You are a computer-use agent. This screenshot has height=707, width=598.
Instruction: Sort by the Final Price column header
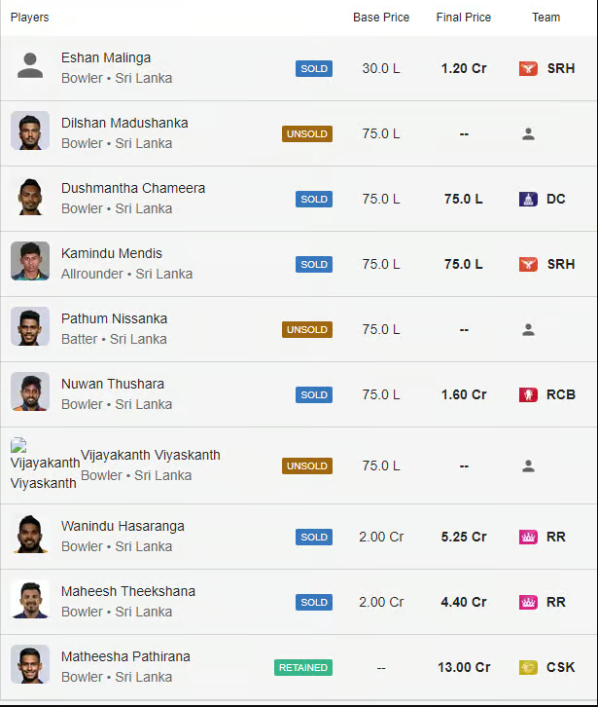(464, 18)
